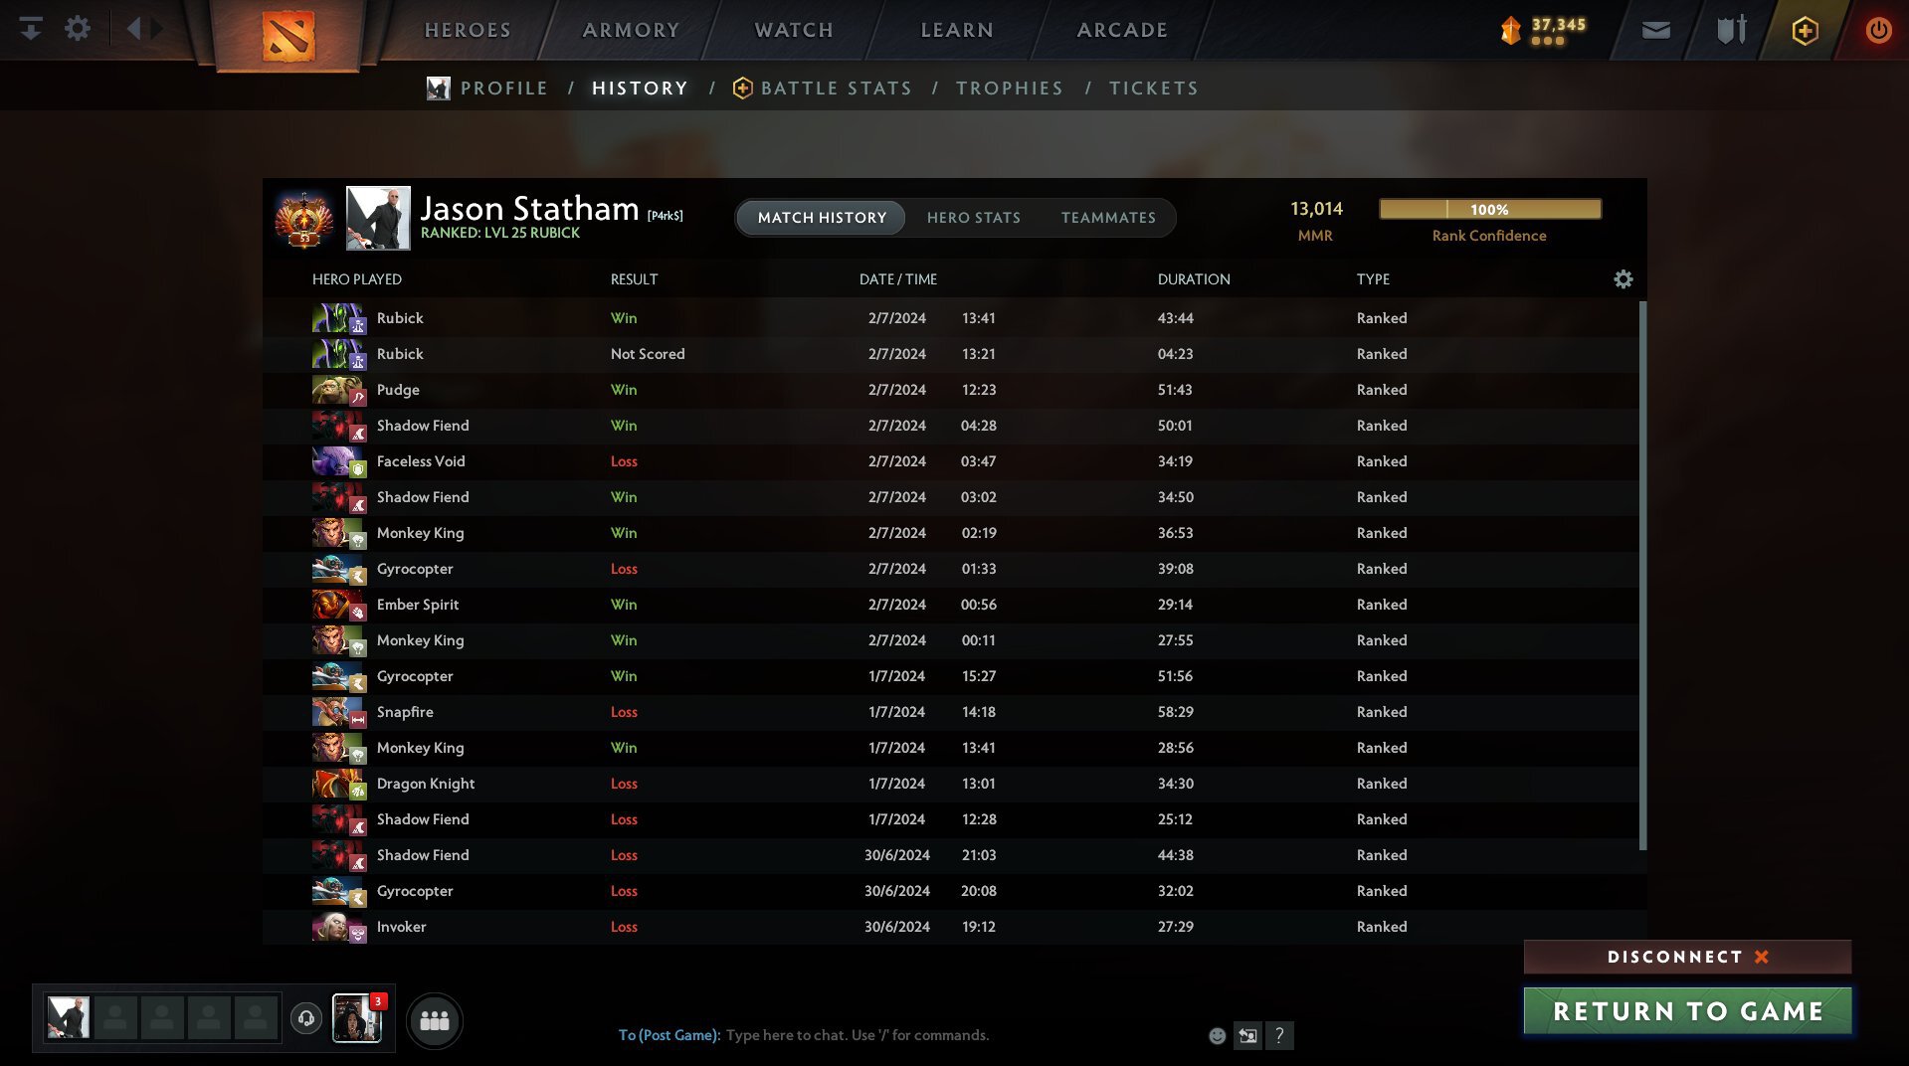The width and height of the screenshot is (1909, 1066).
Task: Click the 58:29 duration value
Action: 1176,712
